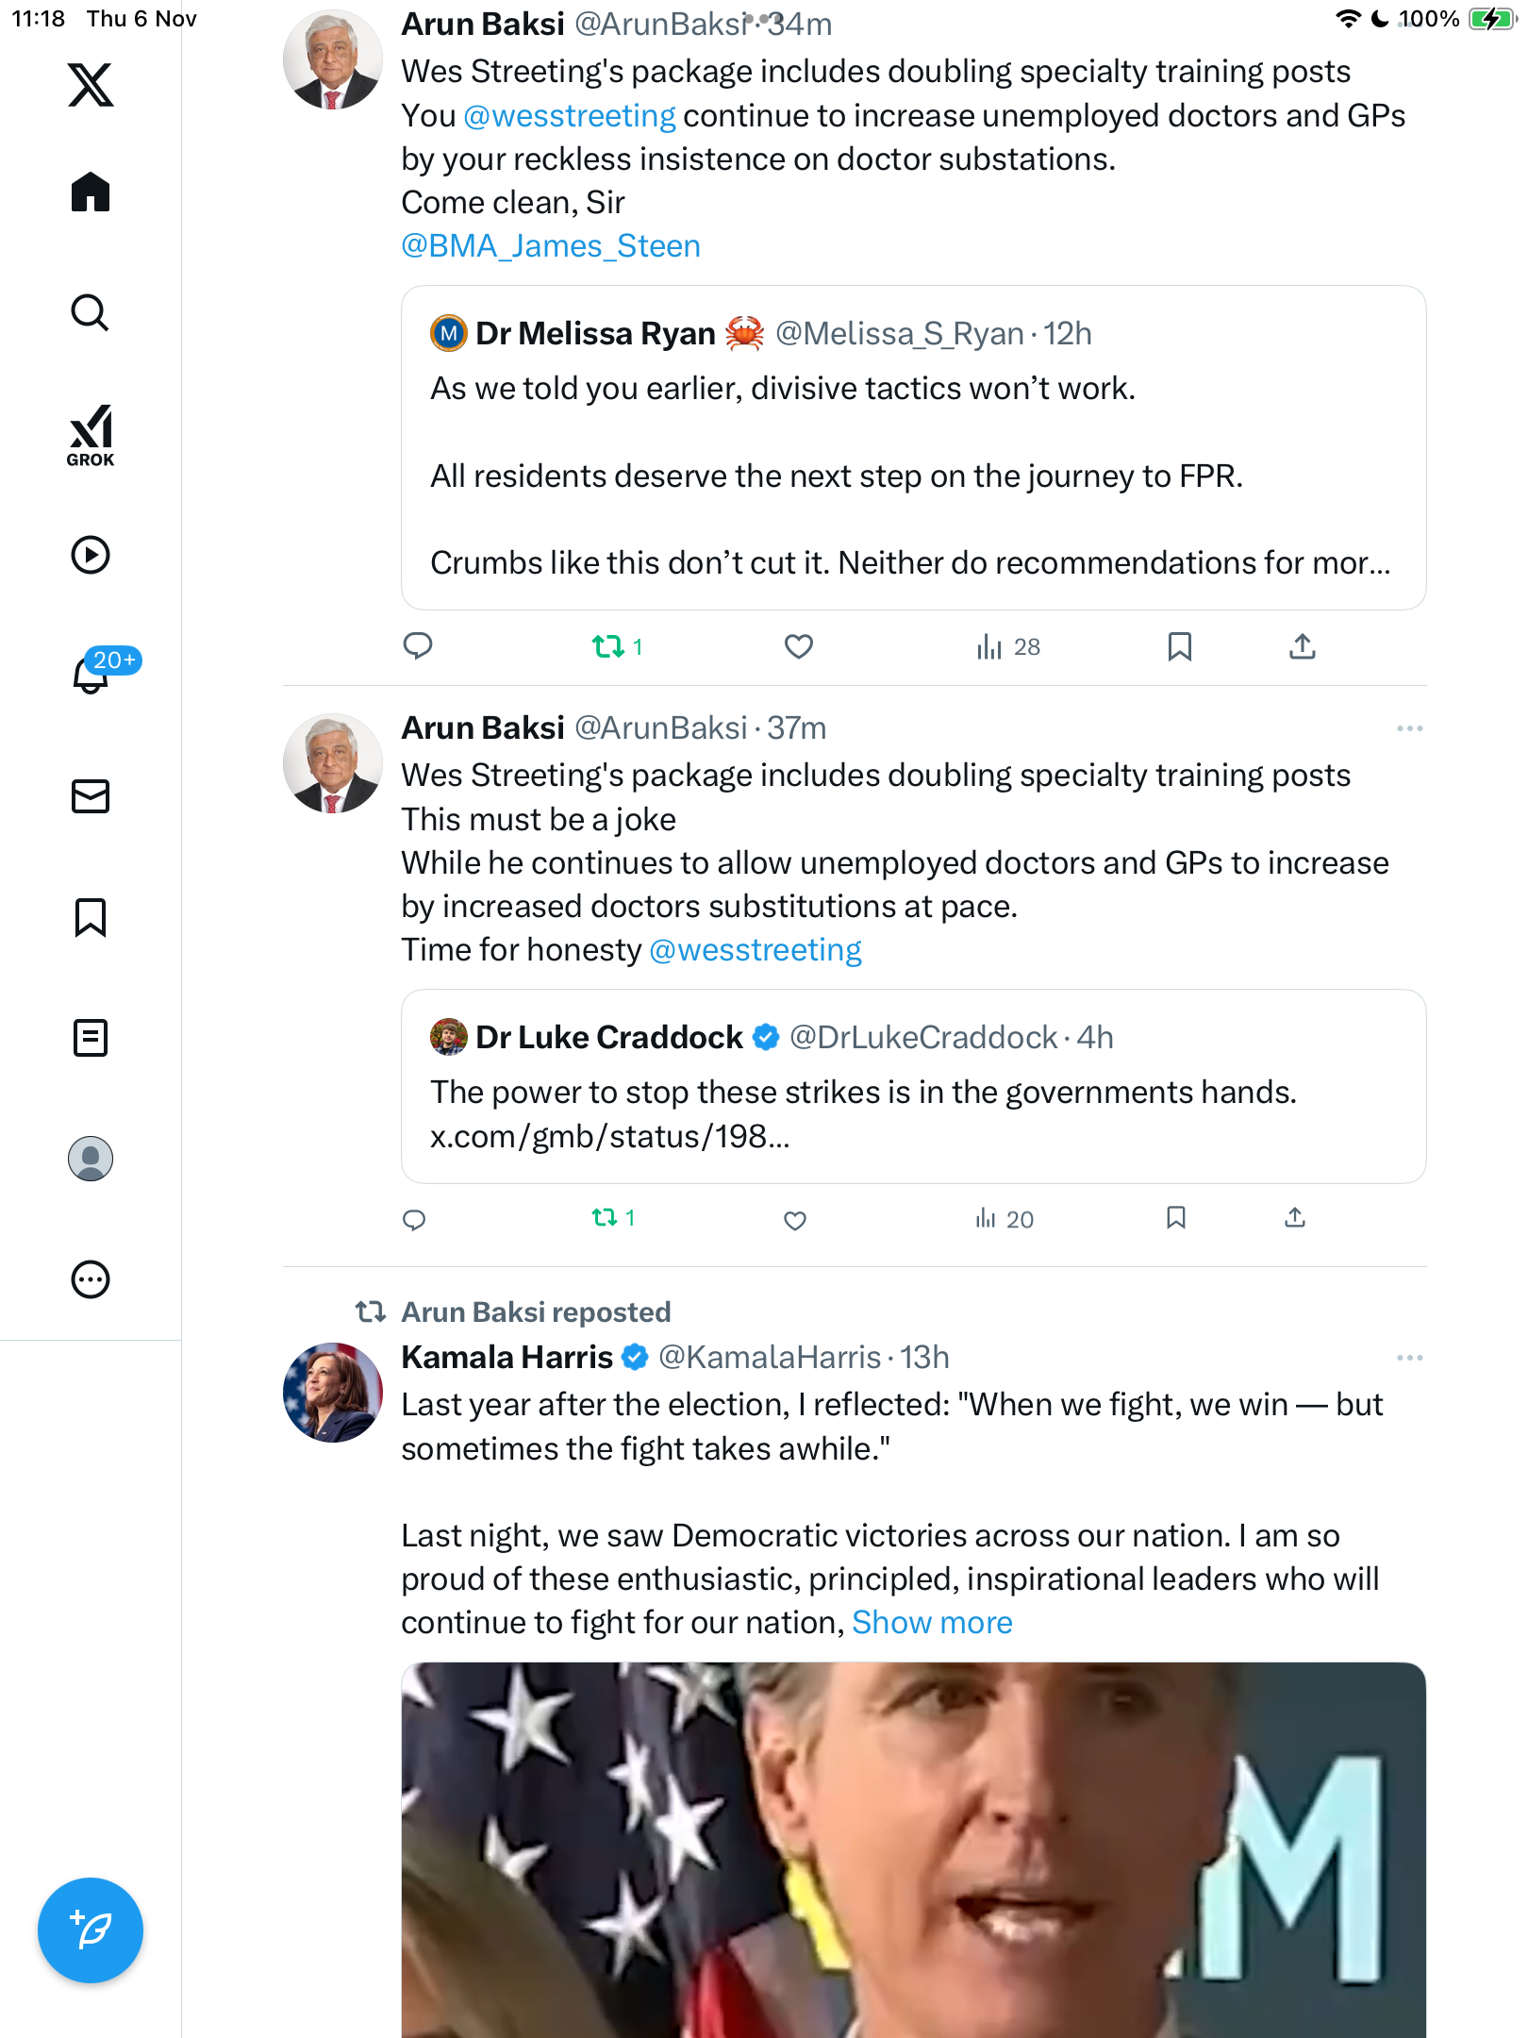Tap the compose new post button
This screenshot has width=1528, height=2038.
[91, 1929]
